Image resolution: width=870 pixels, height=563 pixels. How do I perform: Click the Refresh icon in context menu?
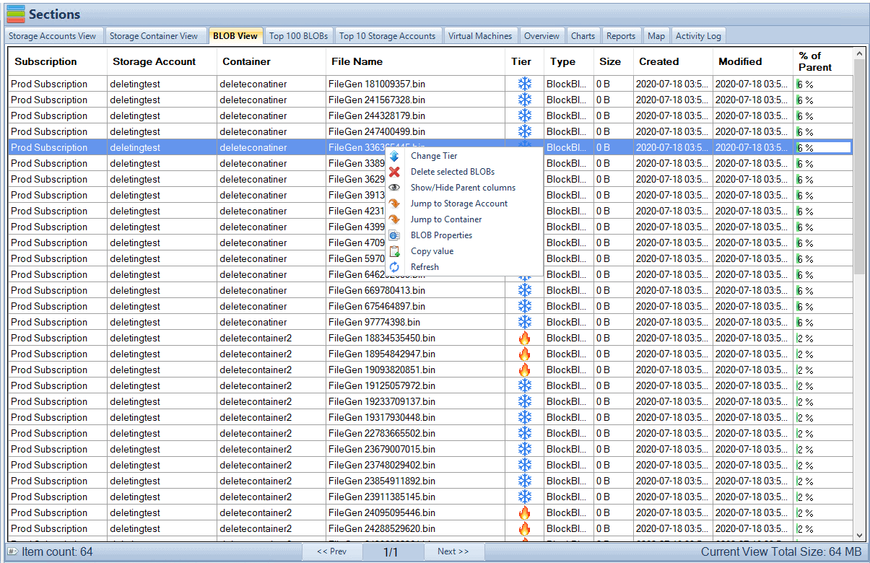pyautogui.click(x=395, y=267)
